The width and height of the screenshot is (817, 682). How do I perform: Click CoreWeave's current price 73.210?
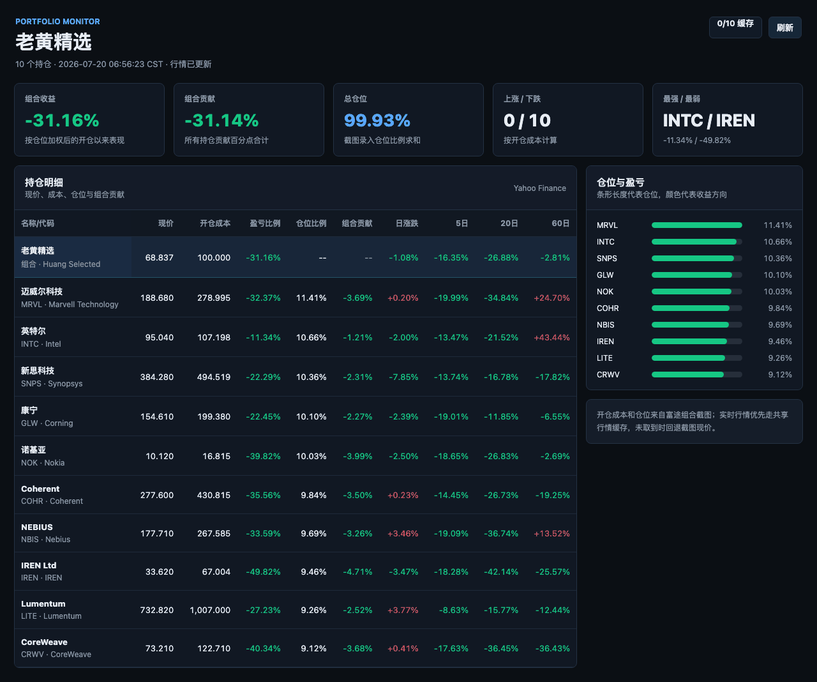[x=160, y=649]
